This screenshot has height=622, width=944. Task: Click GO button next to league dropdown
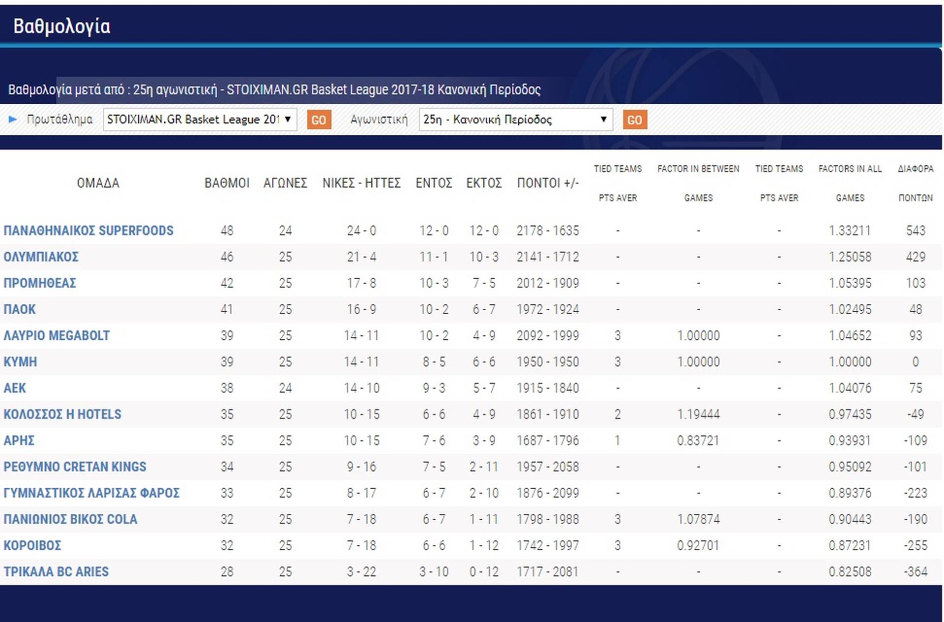pyautogui.click(x=319, y=120)
